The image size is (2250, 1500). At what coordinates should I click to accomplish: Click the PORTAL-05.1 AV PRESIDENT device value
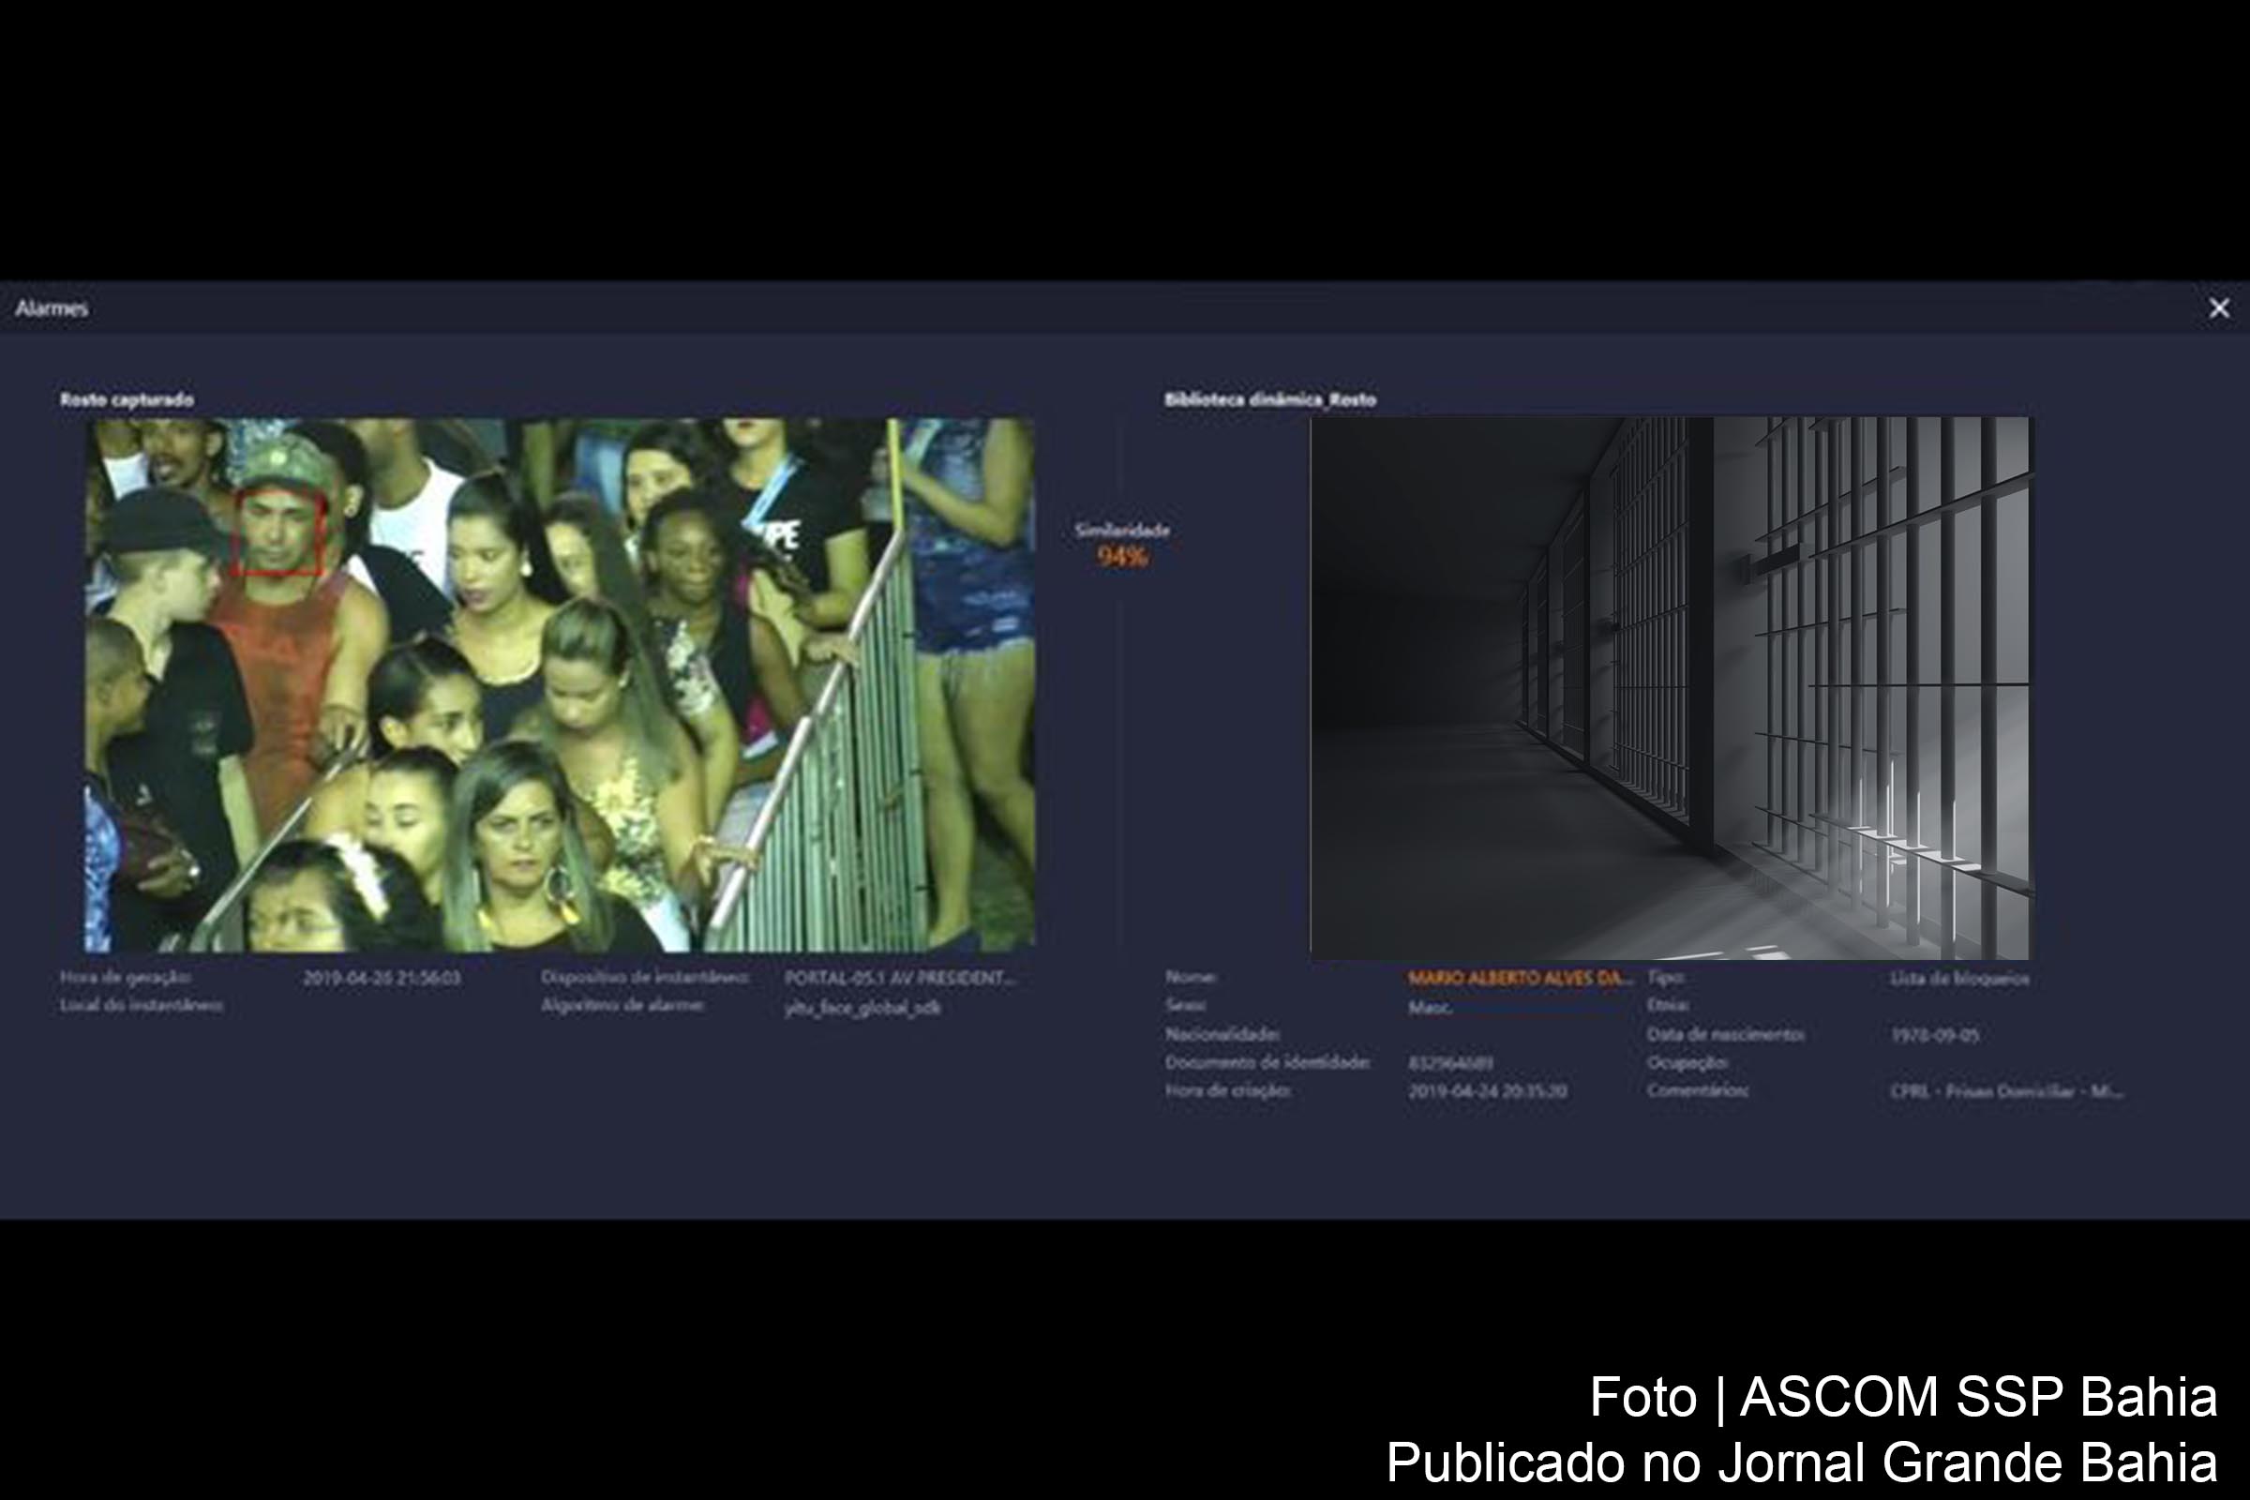pos(898,978)
